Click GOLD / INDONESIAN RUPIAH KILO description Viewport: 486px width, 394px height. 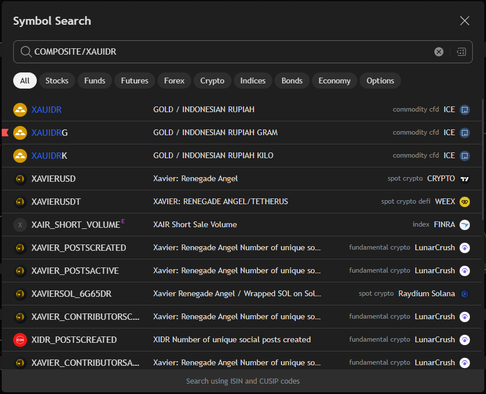click(x=213, y=155)
